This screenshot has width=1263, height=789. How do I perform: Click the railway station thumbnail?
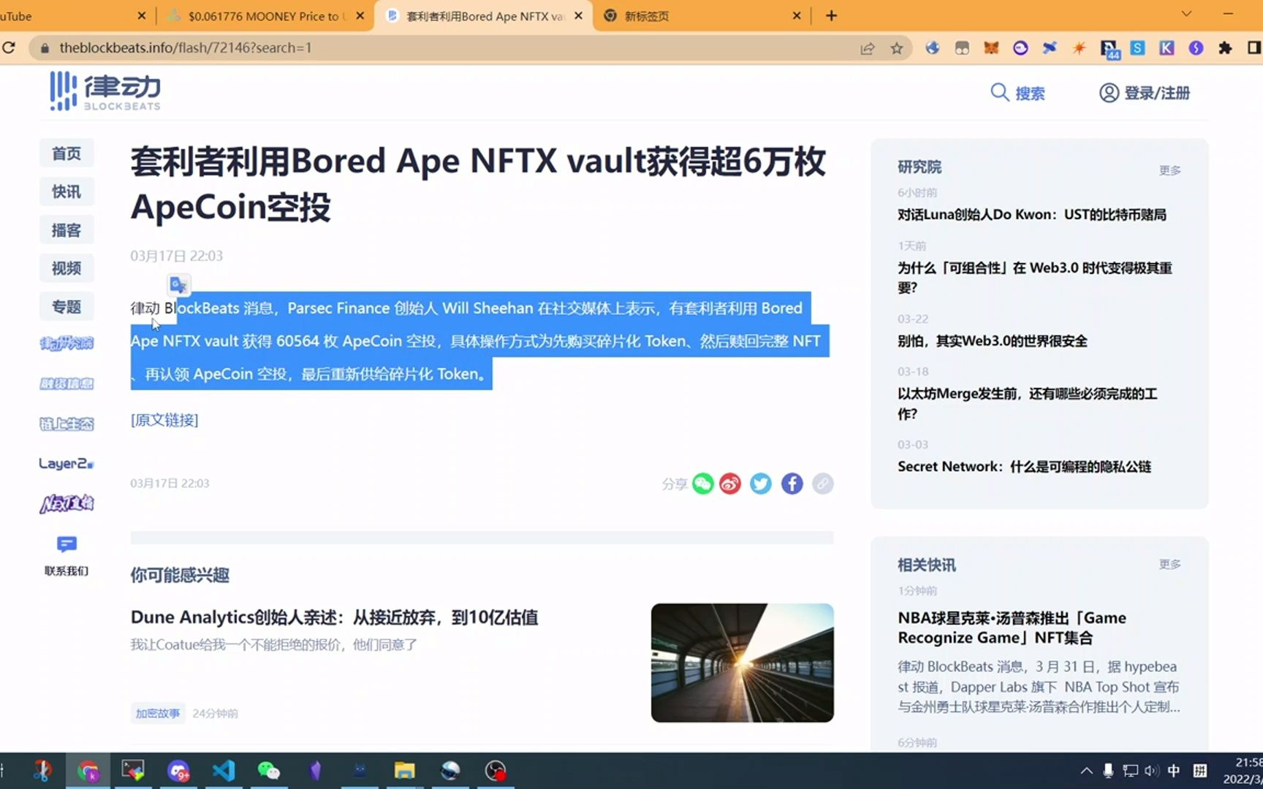click(x=742, y=663)
